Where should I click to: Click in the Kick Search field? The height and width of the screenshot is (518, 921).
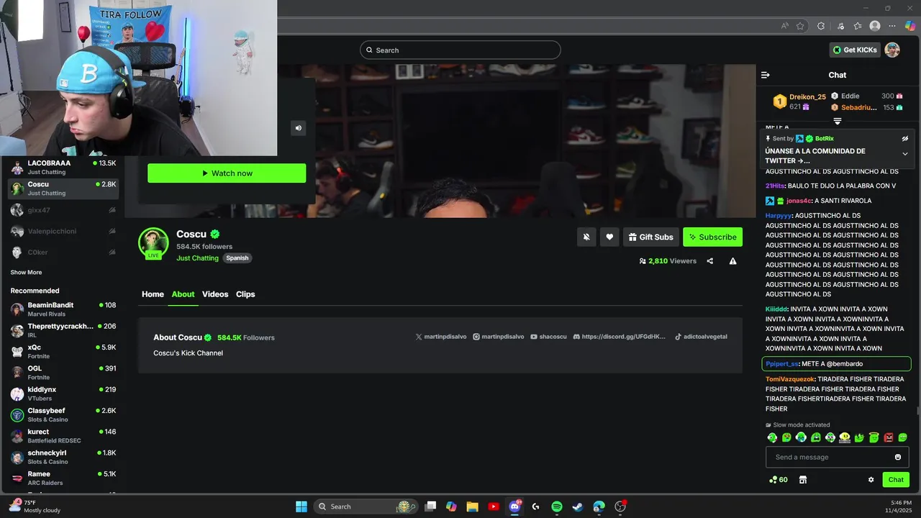pos(460,50)
